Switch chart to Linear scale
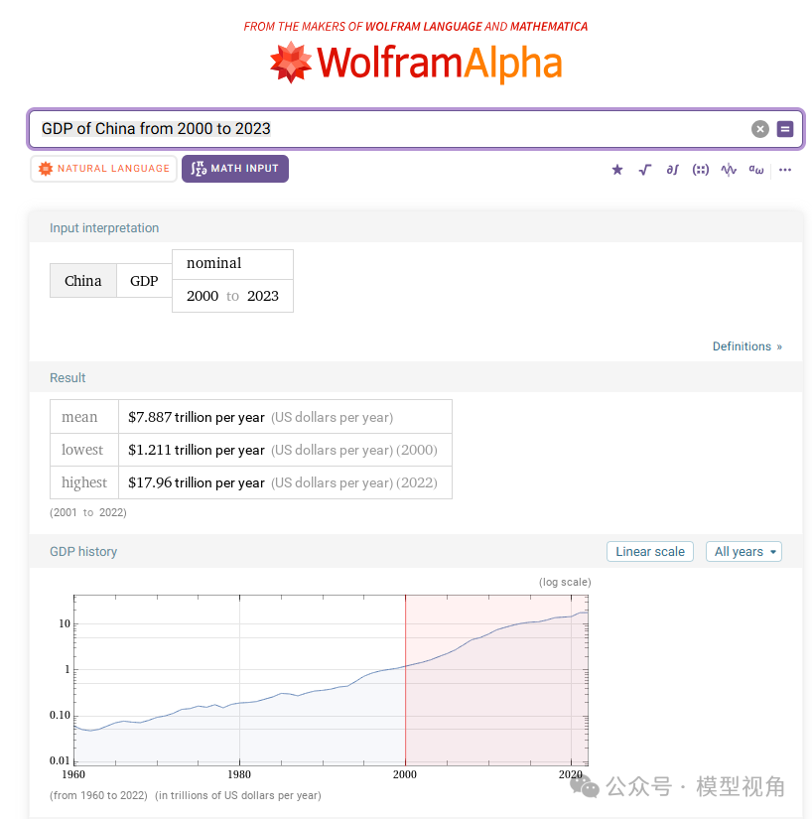 click(649, 552)
